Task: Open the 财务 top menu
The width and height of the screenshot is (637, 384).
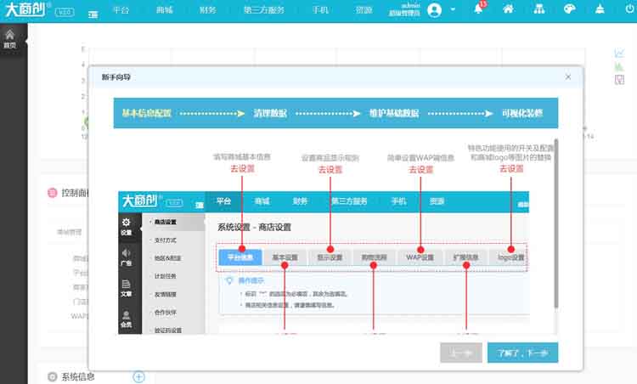Action: pyautogui.click(x=207, y=10)
